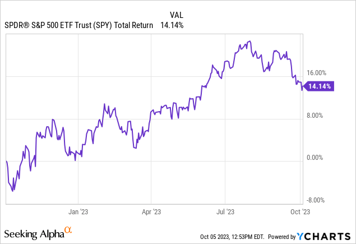The width and height of the screenshot is (356, 244).
Task: Select the VAL column header
Action: click(177, 15)
